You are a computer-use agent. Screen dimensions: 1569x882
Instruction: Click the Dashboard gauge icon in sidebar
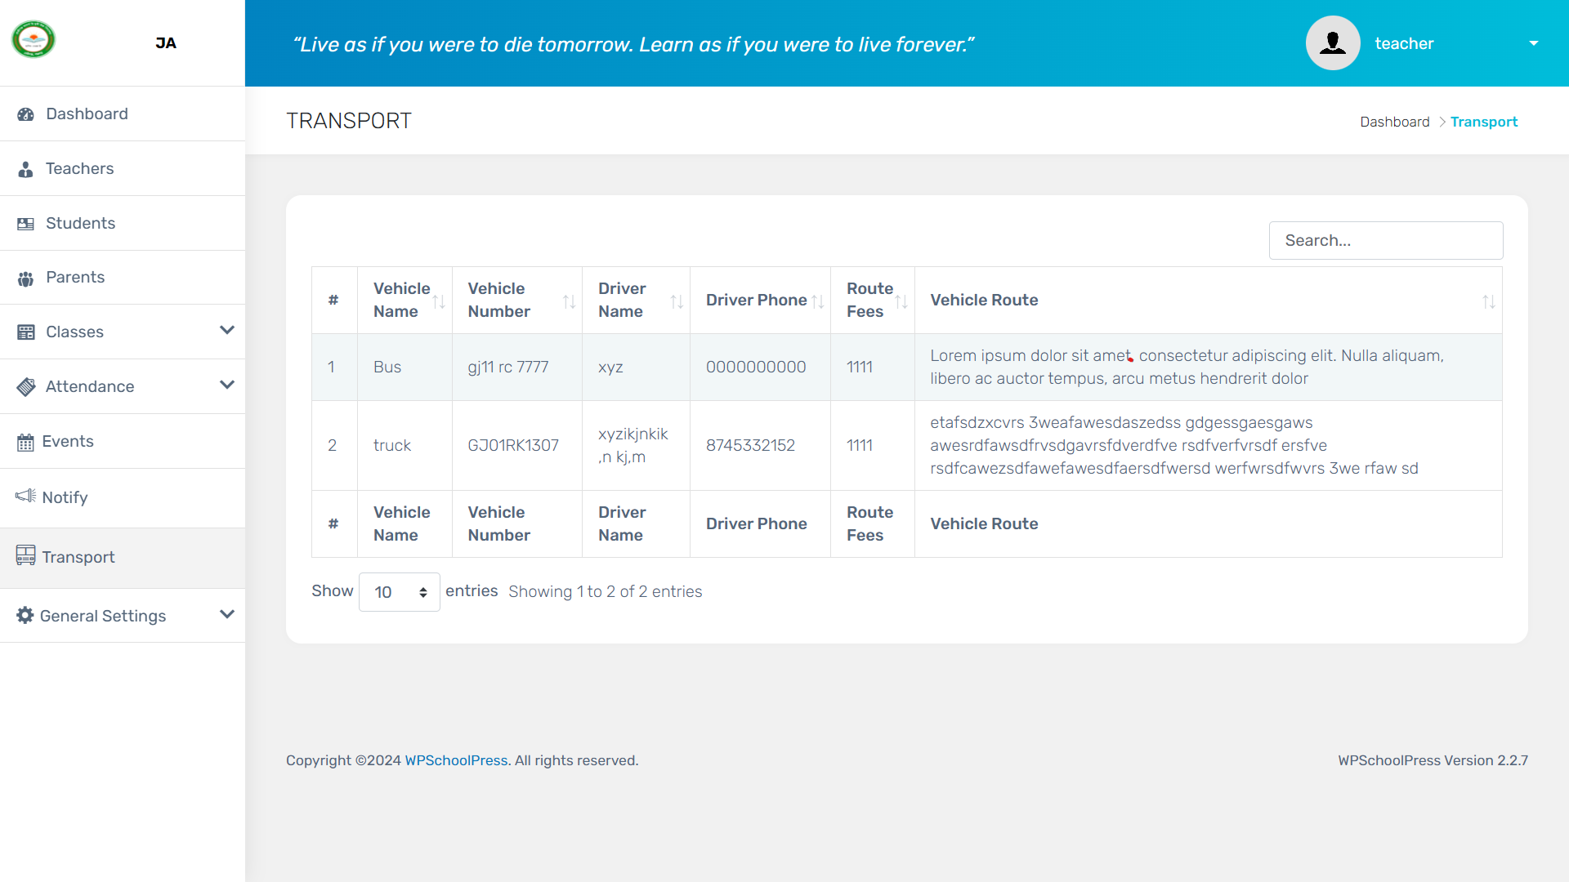25,114
